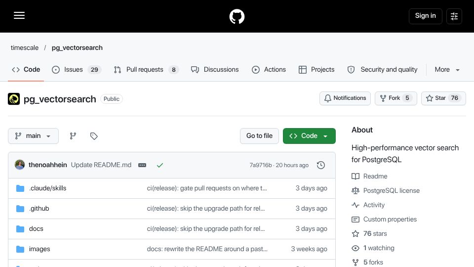This screenshot has width=474, height=267.
Task: Switch to the Code tab
Action: (x=26, y=70)
